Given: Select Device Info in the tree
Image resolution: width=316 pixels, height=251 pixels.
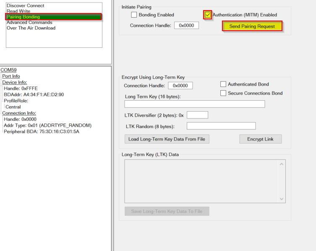Looking at the screenshot, I should click(x=15, y=83).
